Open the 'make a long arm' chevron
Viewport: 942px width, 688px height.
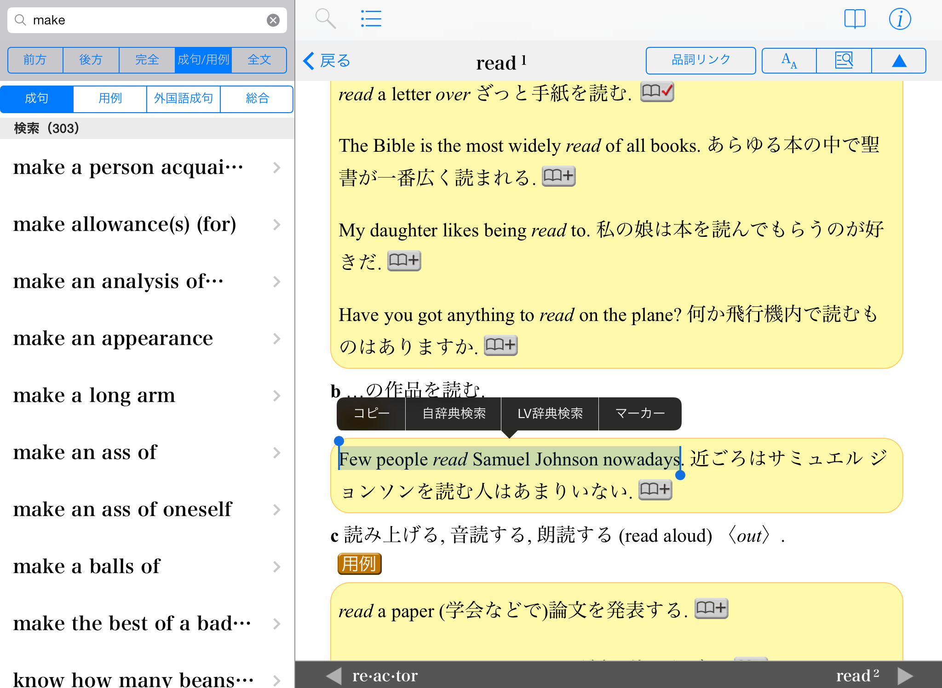pyautogui.click(x=276, y=396)
